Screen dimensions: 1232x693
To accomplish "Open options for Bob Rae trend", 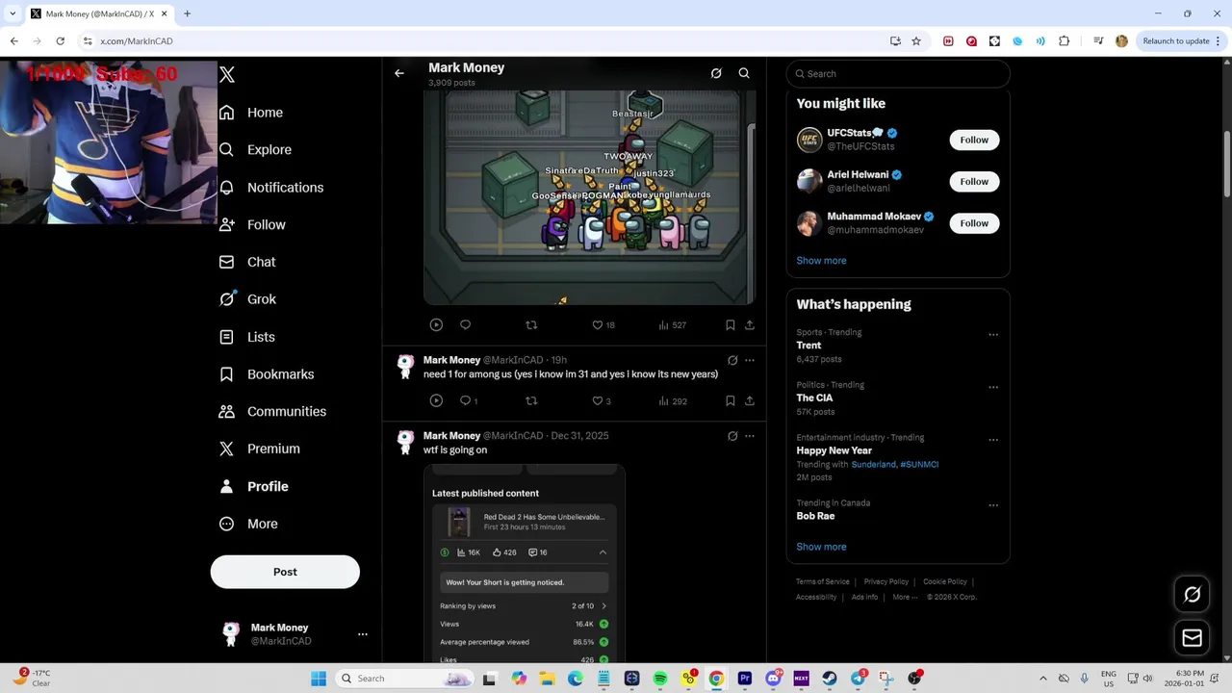I will click(993, 505).
